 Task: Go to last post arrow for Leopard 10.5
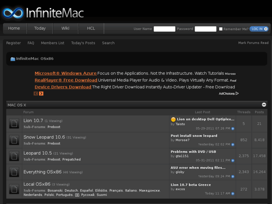click(233, 161)
